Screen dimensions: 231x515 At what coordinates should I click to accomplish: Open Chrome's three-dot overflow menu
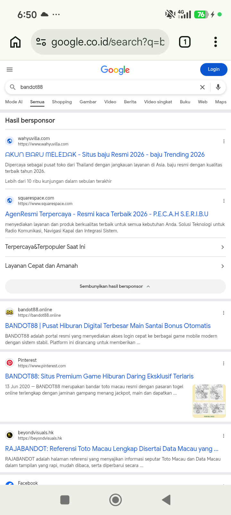pos(216,42)
